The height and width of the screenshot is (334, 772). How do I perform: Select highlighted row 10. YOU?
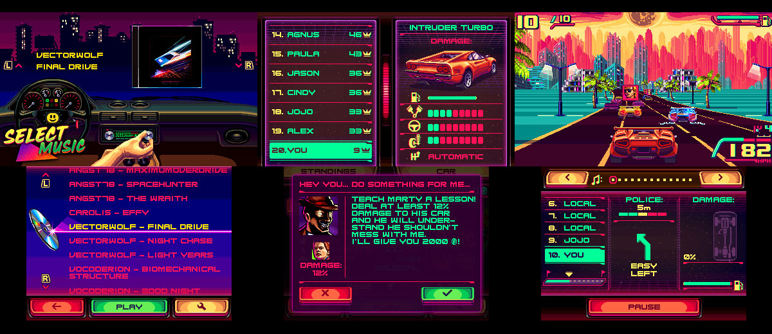[574, 255]
